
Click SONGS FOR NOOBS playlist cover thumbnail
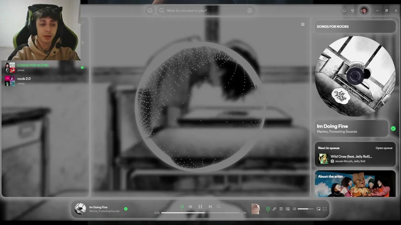[x=10, y=67]
